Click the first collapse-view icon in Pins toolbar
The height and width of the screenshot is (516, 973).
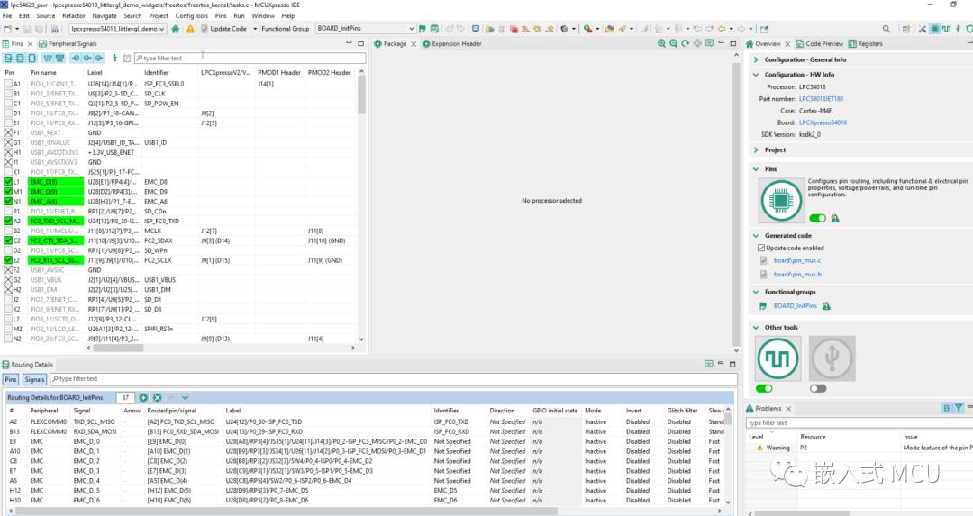click(x=8, y=58)
